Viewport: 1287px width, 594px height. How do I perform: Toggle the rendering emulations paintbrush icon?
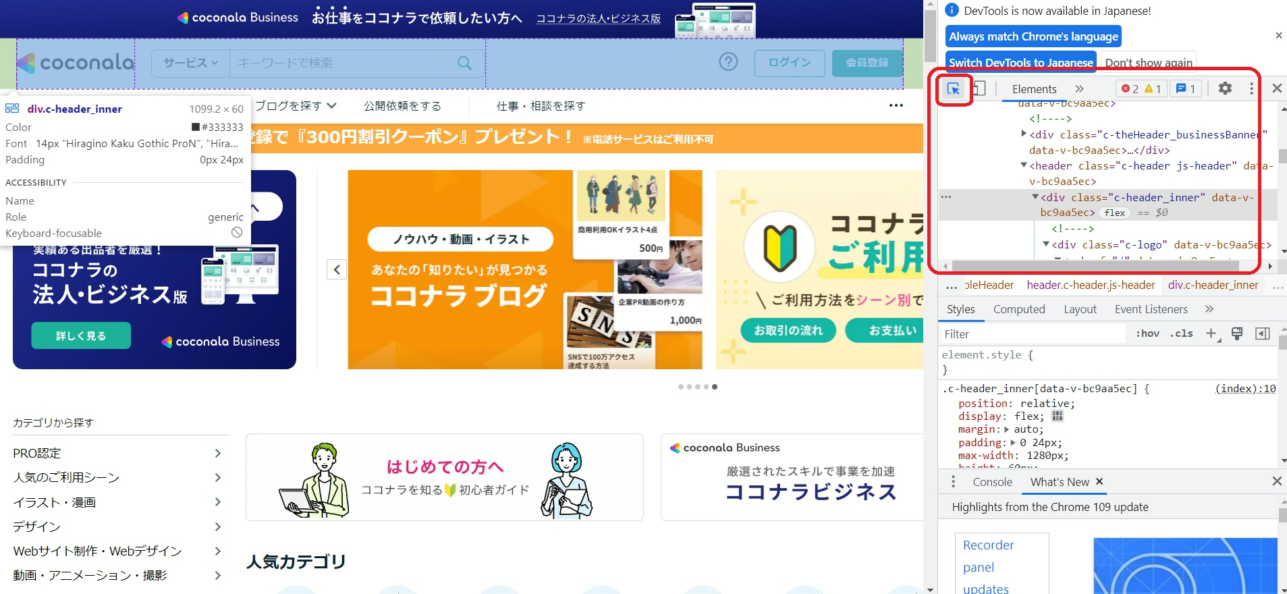click(1237, 333)
